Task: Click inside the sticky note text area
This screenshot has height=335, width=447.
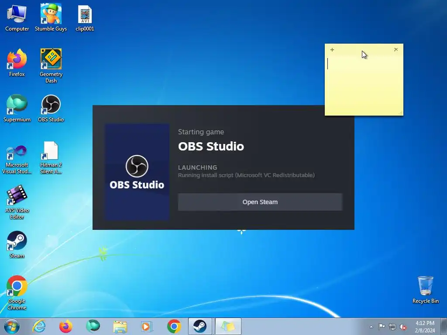Action: [364, 85]
